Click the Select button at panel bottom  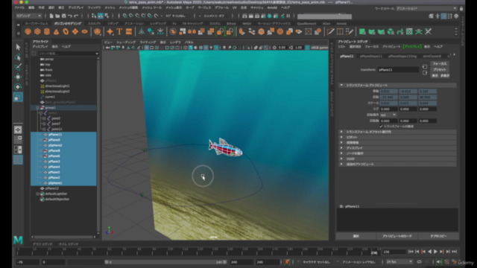356,236
